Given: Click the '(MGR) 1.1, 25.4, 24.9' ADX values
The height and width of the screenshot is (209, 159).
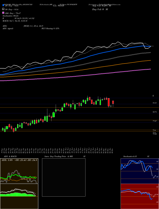Looking at the screenshot, I should click(x=33, y=26).
